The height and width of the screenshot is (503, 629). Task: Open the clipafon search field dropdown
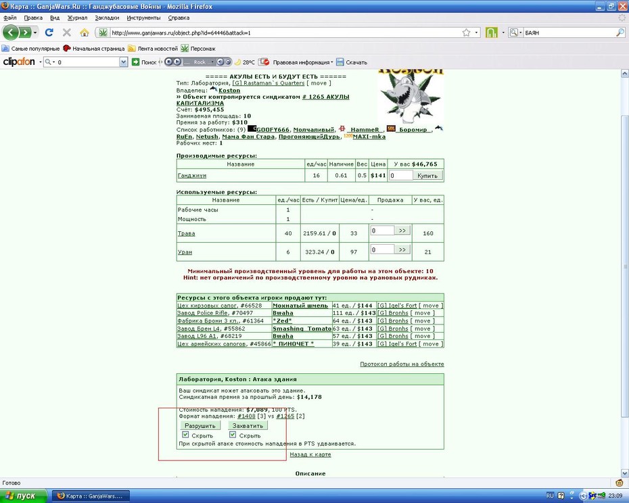(124, 62)
